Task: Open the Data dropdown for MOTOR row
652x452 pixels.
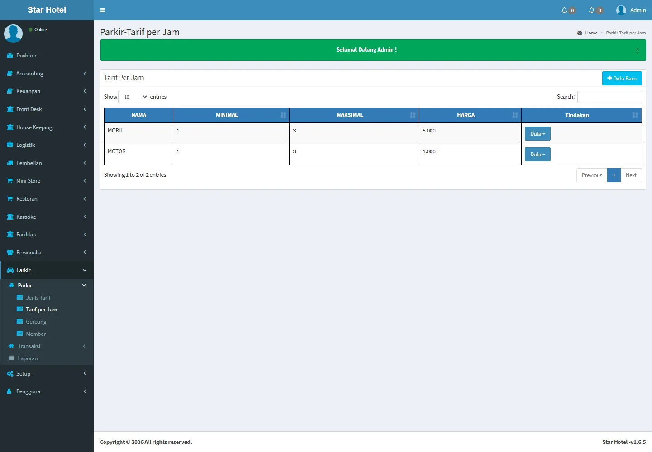Action: pos(537,155)
